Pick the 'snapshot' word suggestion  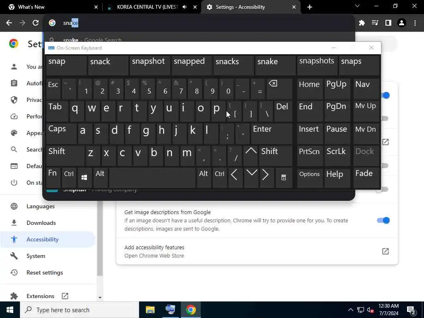[150, 65]
